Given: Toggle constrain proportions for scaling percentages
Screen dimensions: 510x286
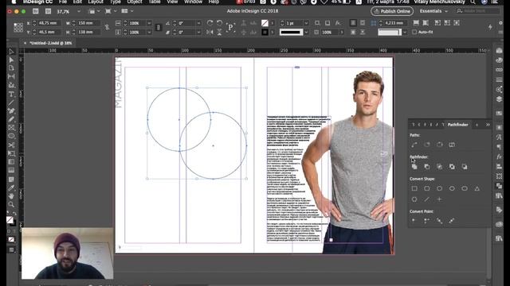Looking at the screenshot, I should 159,28.
